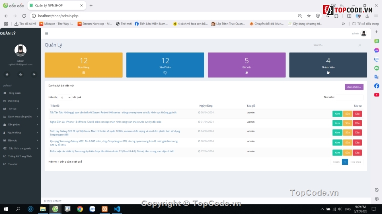Open Điểm mặt các thiết bị Samsung link

[x=112, y=151]
